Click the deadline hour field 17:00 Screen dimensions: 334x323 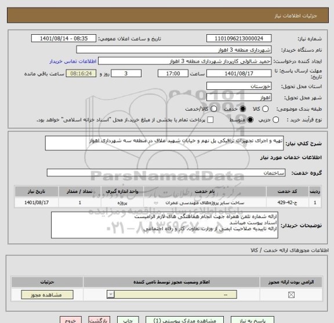(x=173, y=73)
